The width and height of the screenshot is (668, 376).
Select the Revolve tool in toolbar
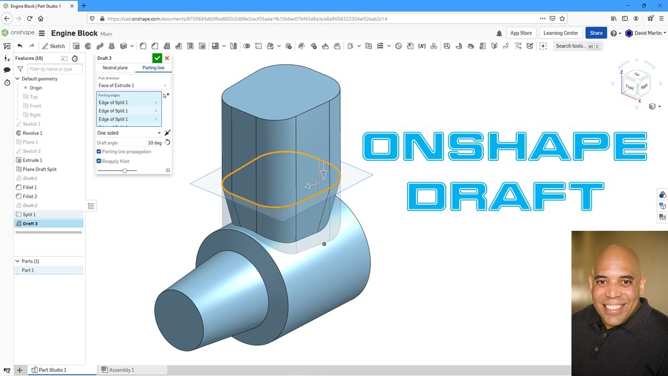pos(88,46)
